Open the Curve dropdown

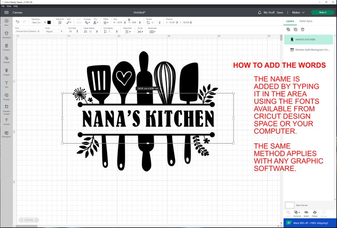140,31
